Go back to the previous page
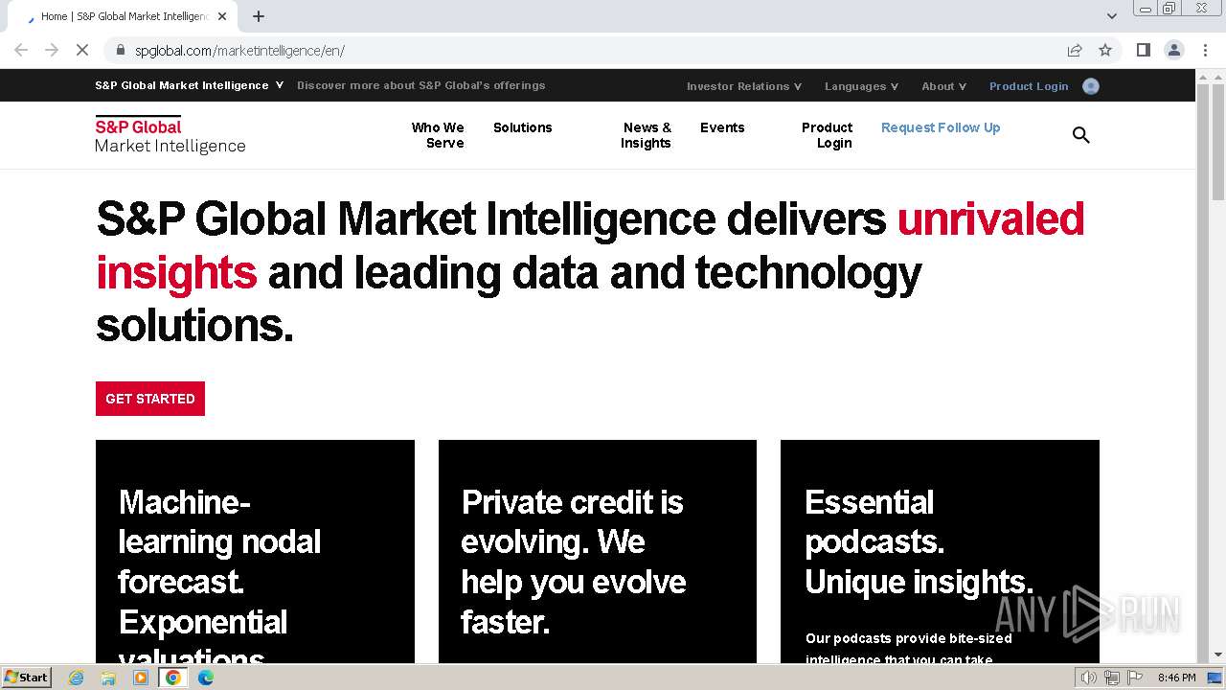Viewport: 1226px width, 690px height. pyautogui.click(x=21, y=50)
